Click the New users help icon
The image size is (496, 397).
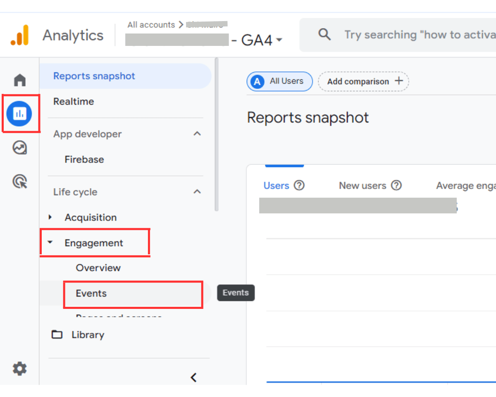coord(396,185)
